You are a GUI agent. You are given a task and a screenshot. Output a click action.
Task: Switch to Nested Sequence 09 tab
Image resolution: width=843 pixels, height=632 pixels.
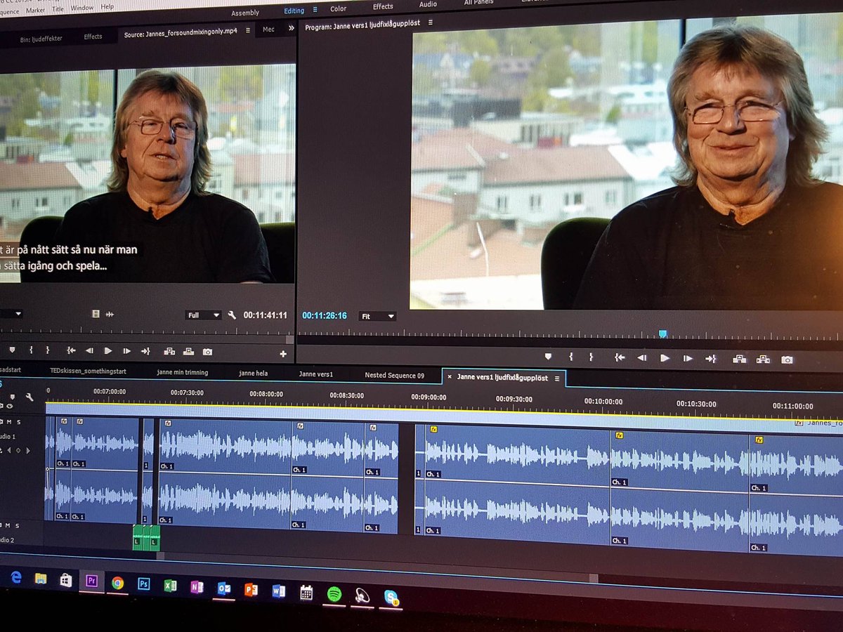click(394, 375)
